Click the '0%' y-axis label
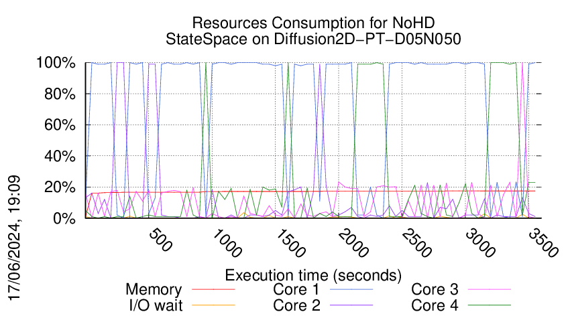 64,218
